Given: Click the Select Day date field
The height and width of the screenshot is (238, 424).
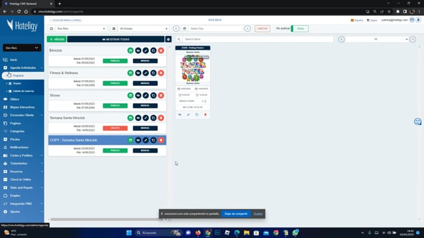Looking at the screenshot, I should click(x=216, y=28).
